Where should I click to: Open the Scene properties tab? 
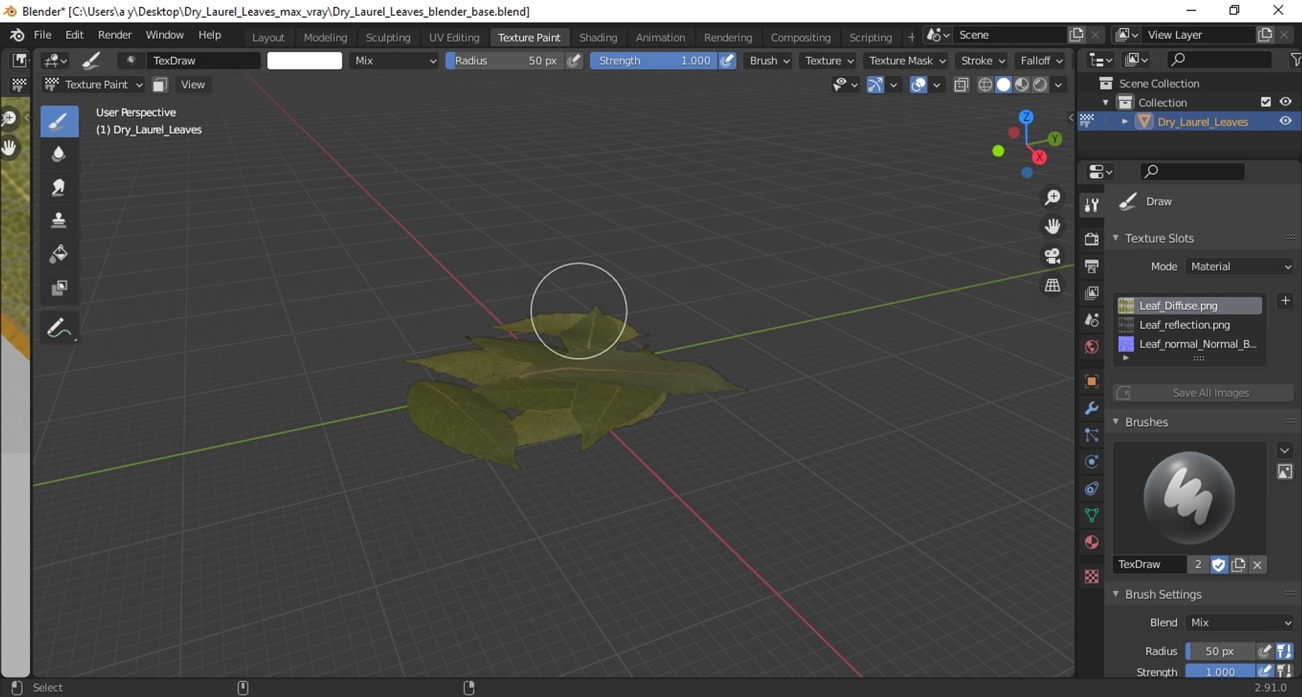[1091, 320]
